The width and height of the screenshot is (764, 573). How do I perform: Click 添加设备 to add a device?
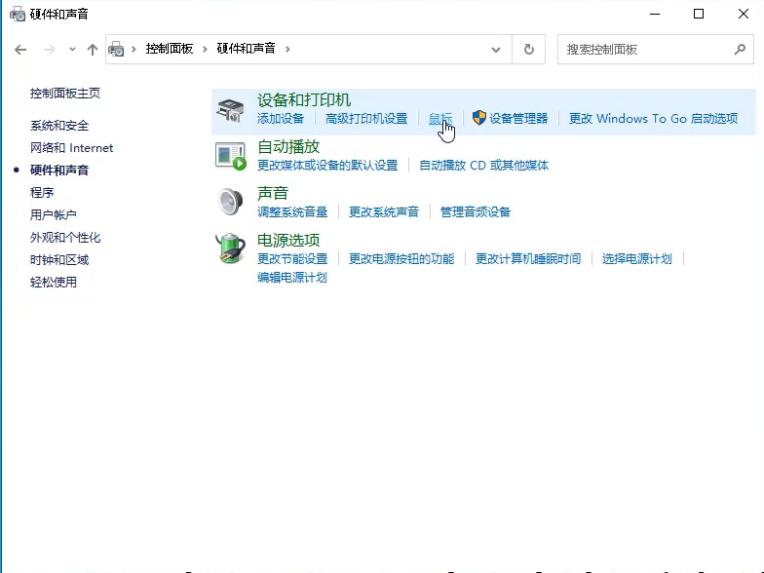(281, 119)
